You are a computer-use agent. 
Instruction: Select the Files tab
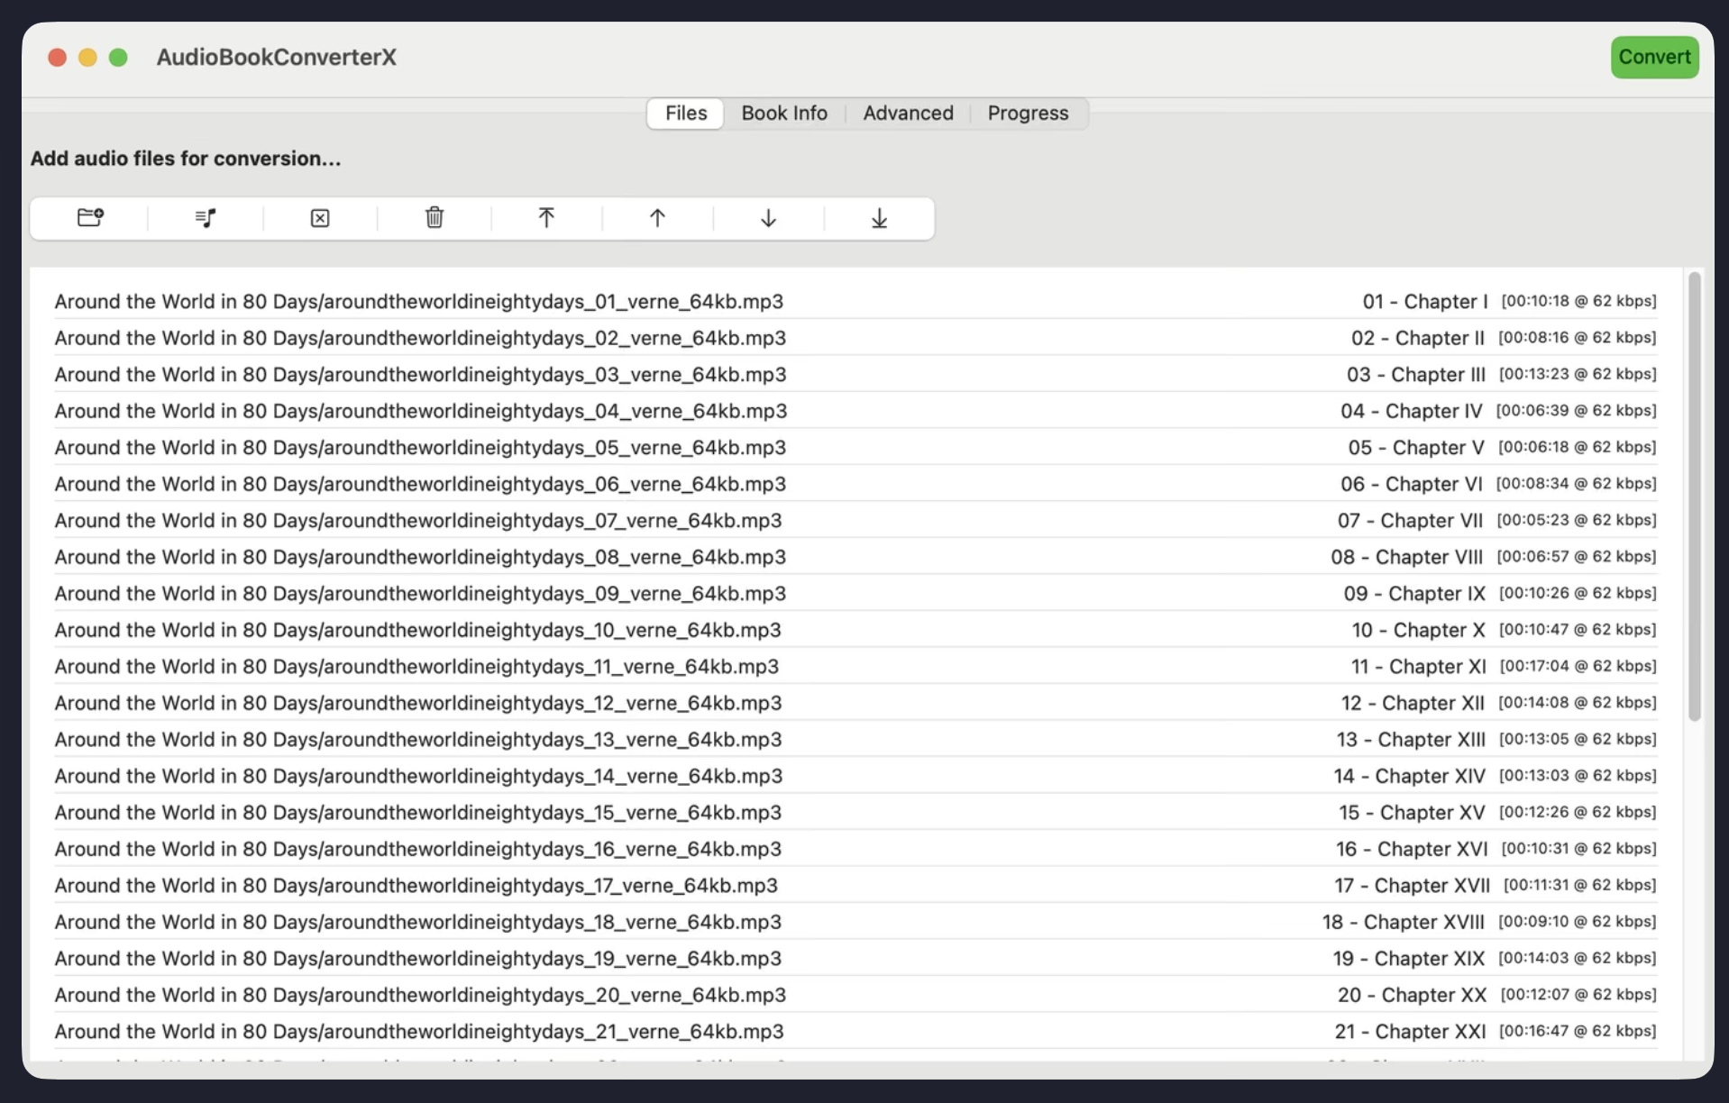click(x=686, y=114)
